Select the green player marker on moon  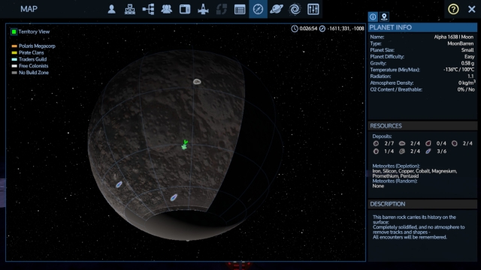coord(184,145)
